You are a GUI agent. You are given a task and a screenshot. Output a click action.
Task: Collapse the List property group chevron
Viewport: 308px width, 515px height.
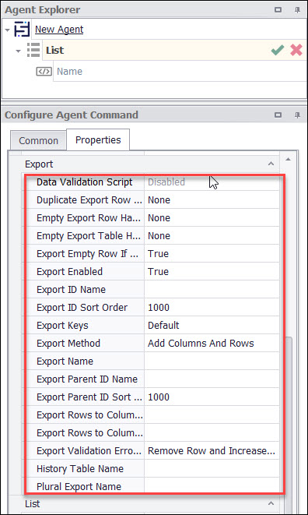(x=271, y=503)
